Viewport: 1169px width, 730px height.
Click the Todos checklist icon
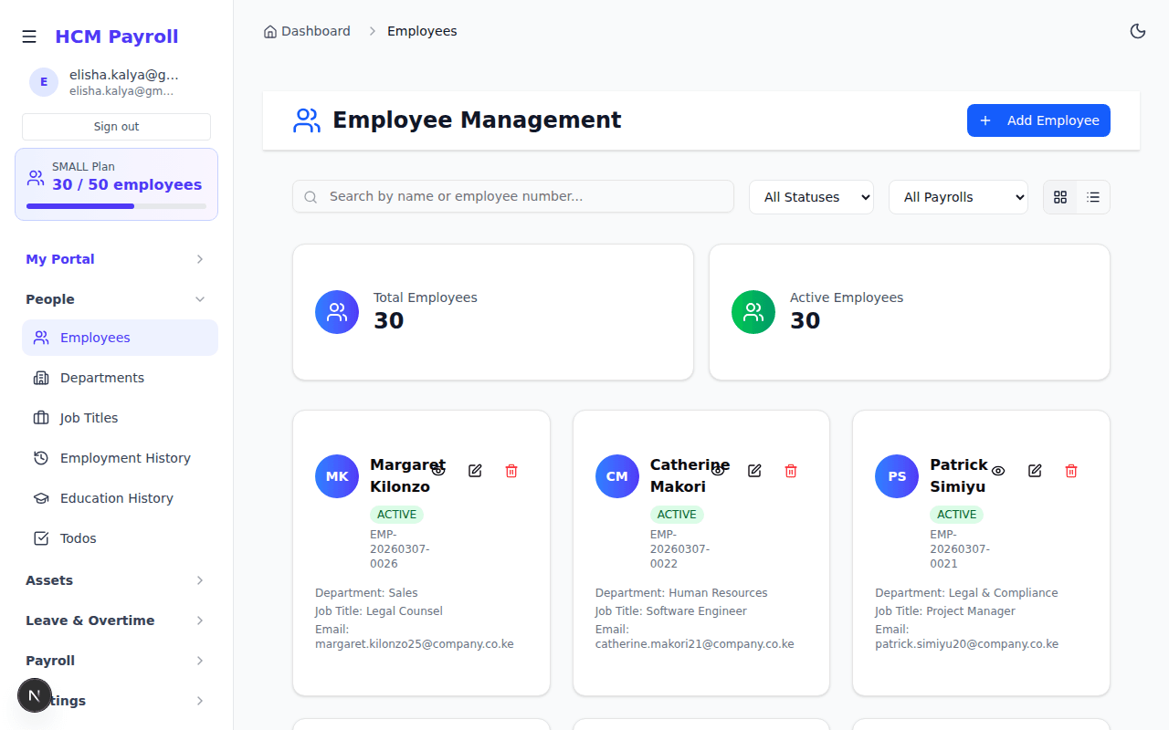point(40,537)
